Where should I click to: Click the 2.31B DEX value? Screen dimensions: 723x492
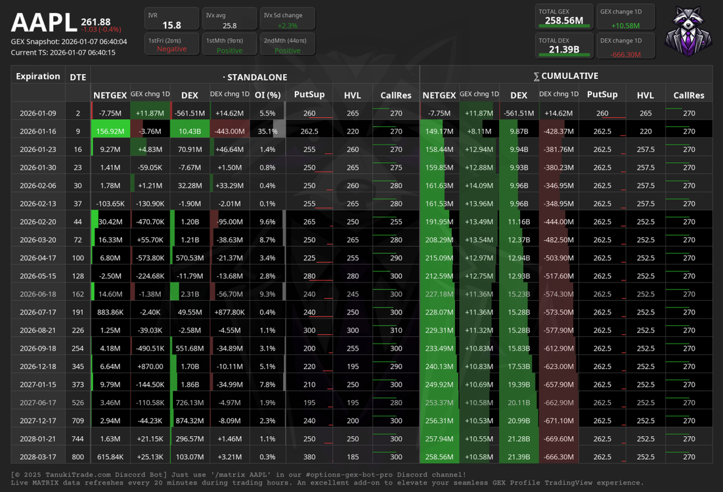pyautogui.click(x=190, y=294)
